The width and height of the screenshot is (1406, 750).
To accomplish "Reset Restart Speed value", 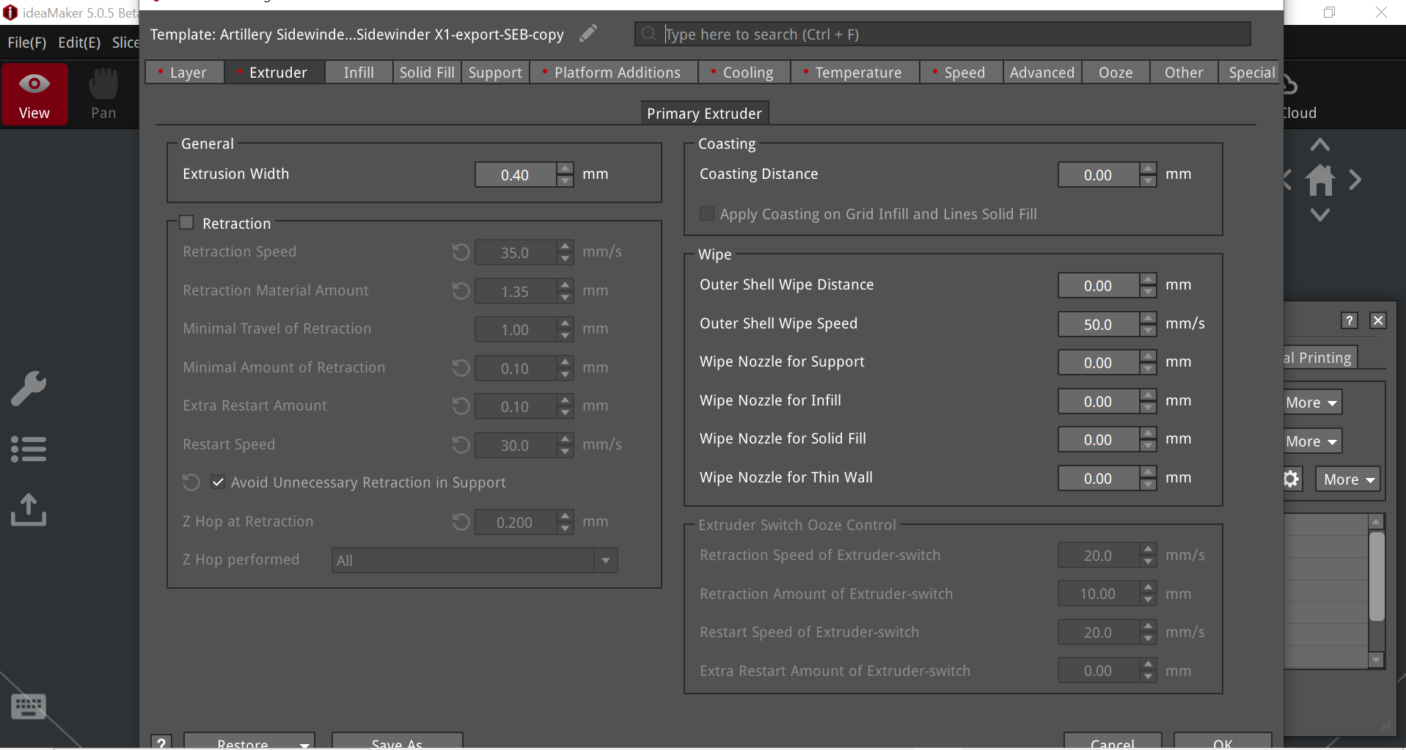I will 461,445.
